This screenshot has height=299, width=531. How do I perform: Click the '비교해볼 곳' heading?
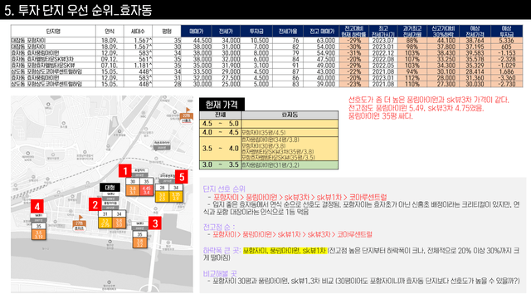point(220,273)
